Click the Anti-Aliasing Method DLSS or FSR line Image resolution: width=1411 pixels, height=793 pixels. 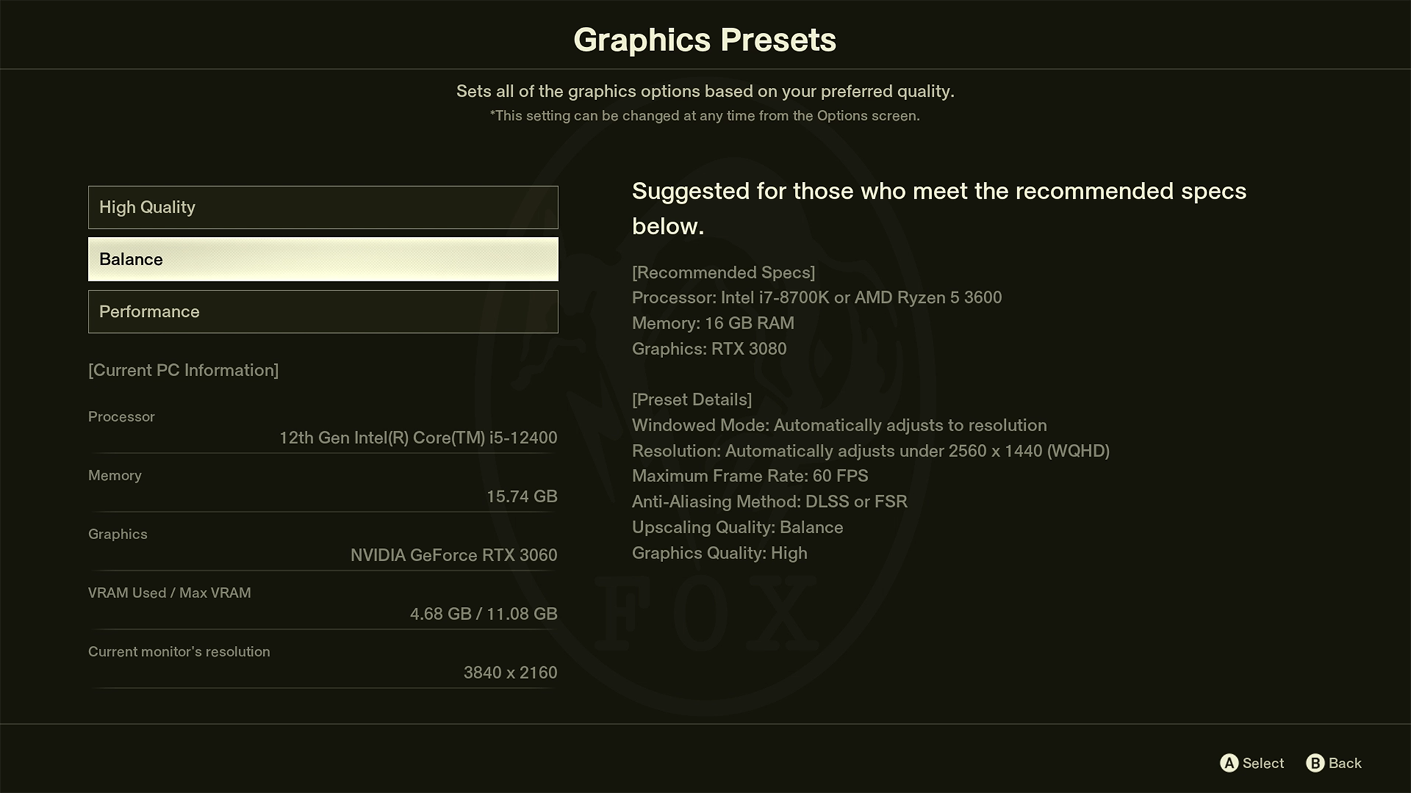coord(769,502)
